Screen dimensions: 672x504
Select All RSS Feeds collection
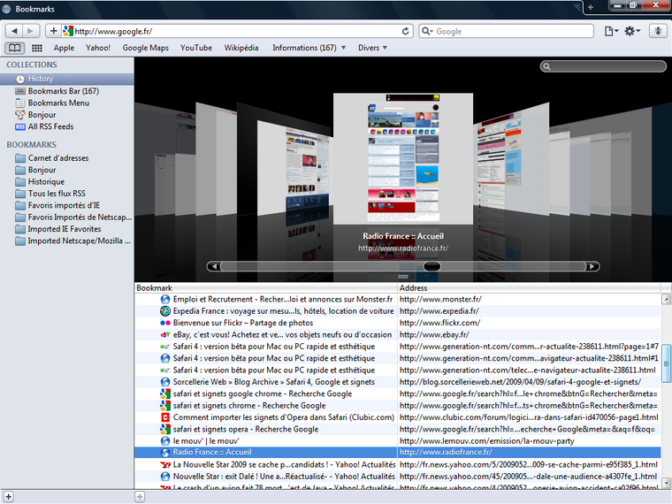click(67, 126)
